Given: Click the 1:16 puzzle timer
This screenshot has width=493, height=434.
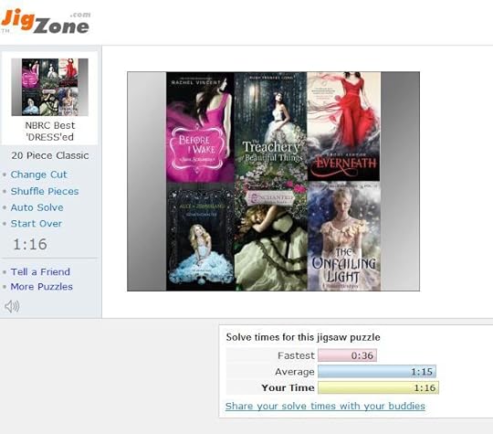Looking at the screenshot, I should tap(30, 244).
